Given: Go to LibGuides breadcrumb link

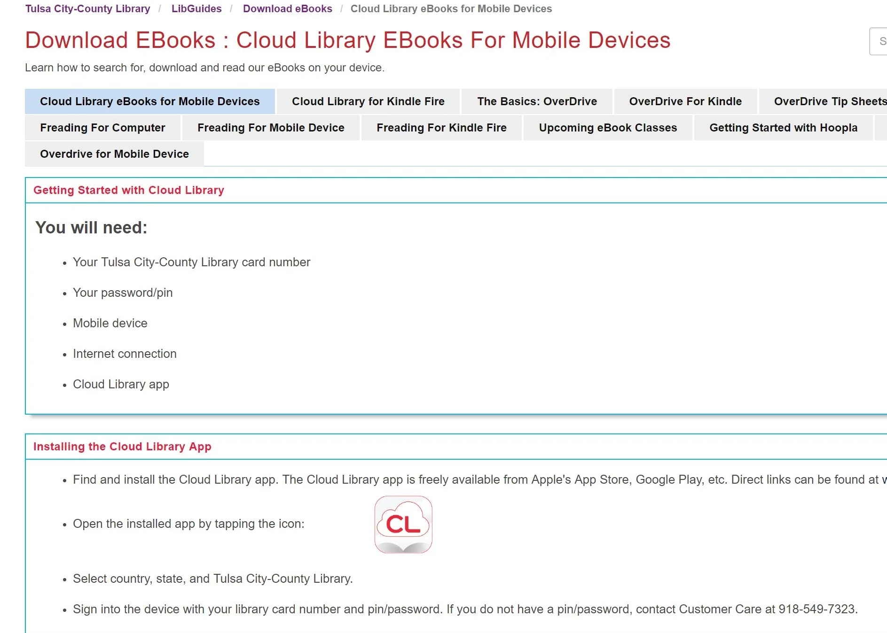Looking at the screenshot, I should [196, 8].
